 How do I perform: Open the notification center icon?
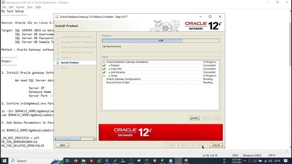[286, 161]
